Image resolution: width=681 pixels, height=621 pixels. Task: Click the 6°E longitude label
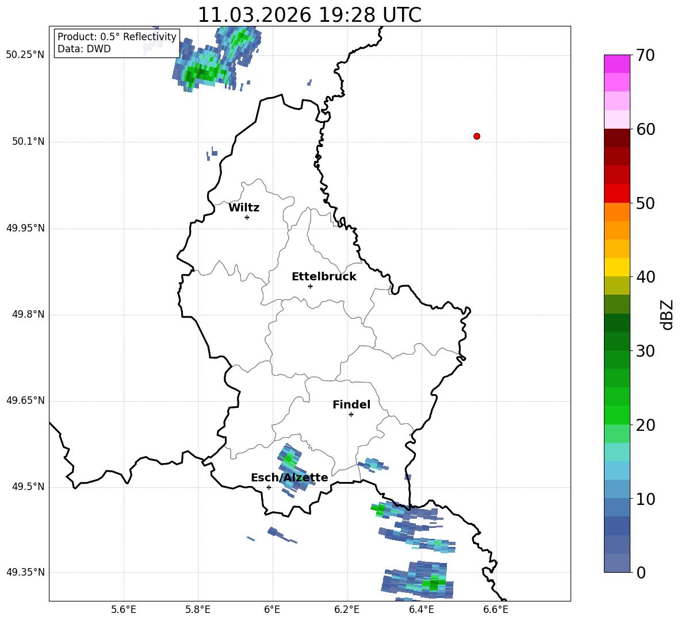point(272,610)
